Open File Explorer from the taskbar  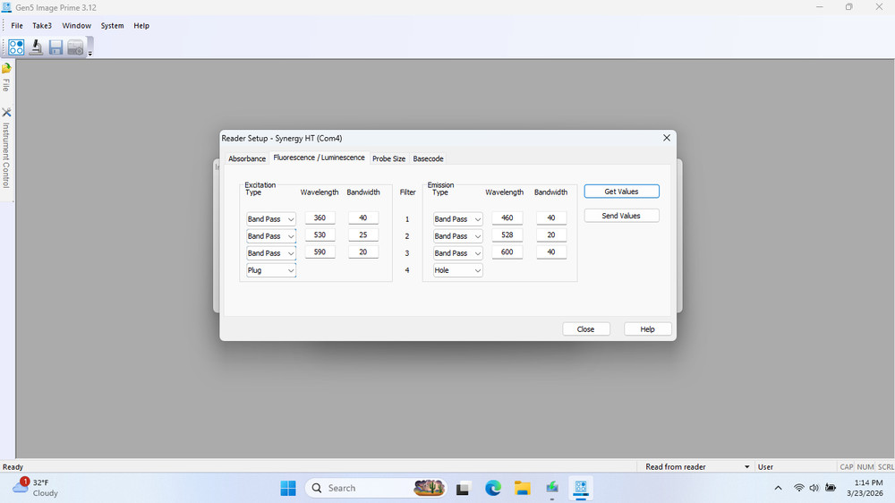[x=522, y=488]
